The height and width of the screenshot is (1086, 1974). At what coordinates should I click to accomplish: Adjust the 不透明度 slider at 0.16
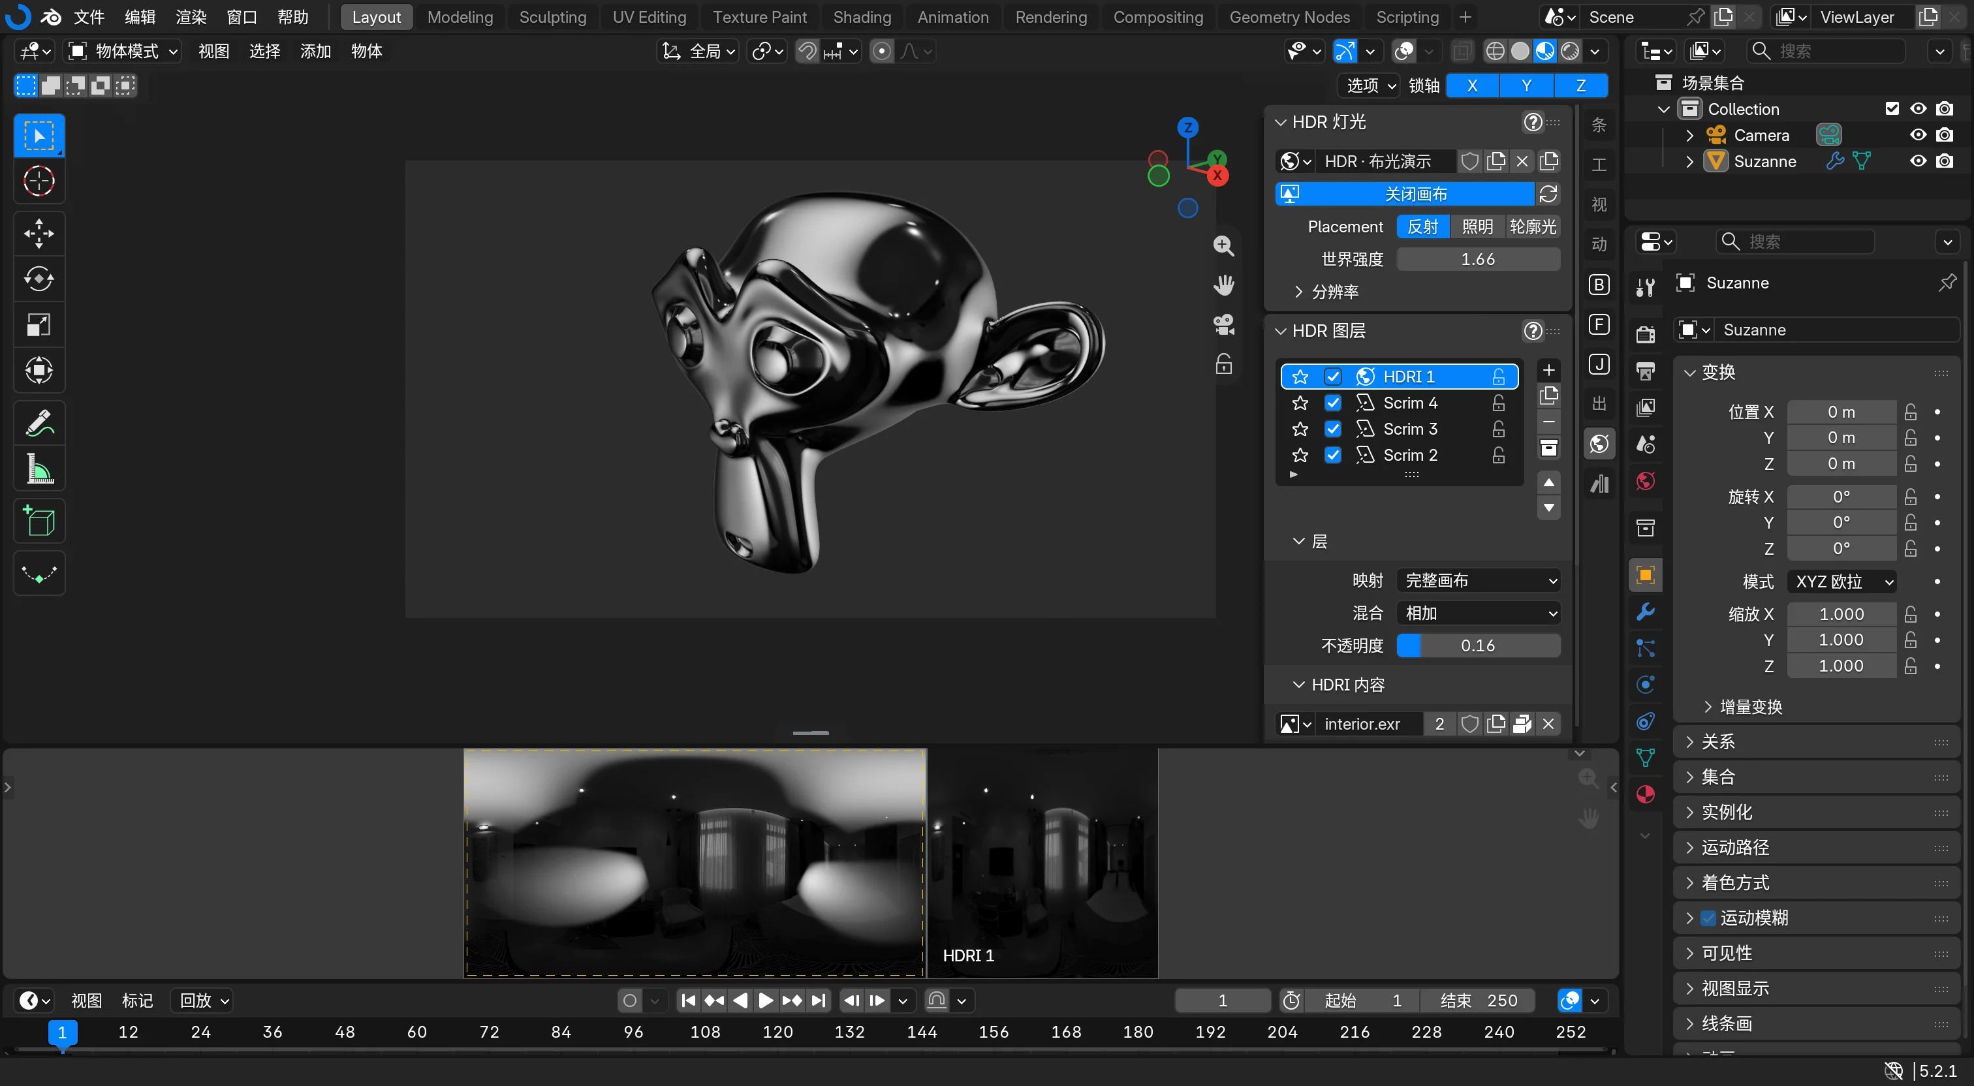tap(1477, 645)
